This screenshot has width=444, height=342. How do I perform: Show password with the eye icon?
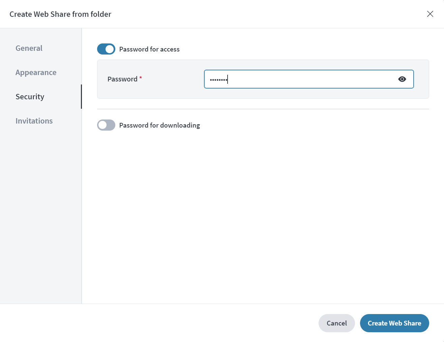tap(402, 79)
